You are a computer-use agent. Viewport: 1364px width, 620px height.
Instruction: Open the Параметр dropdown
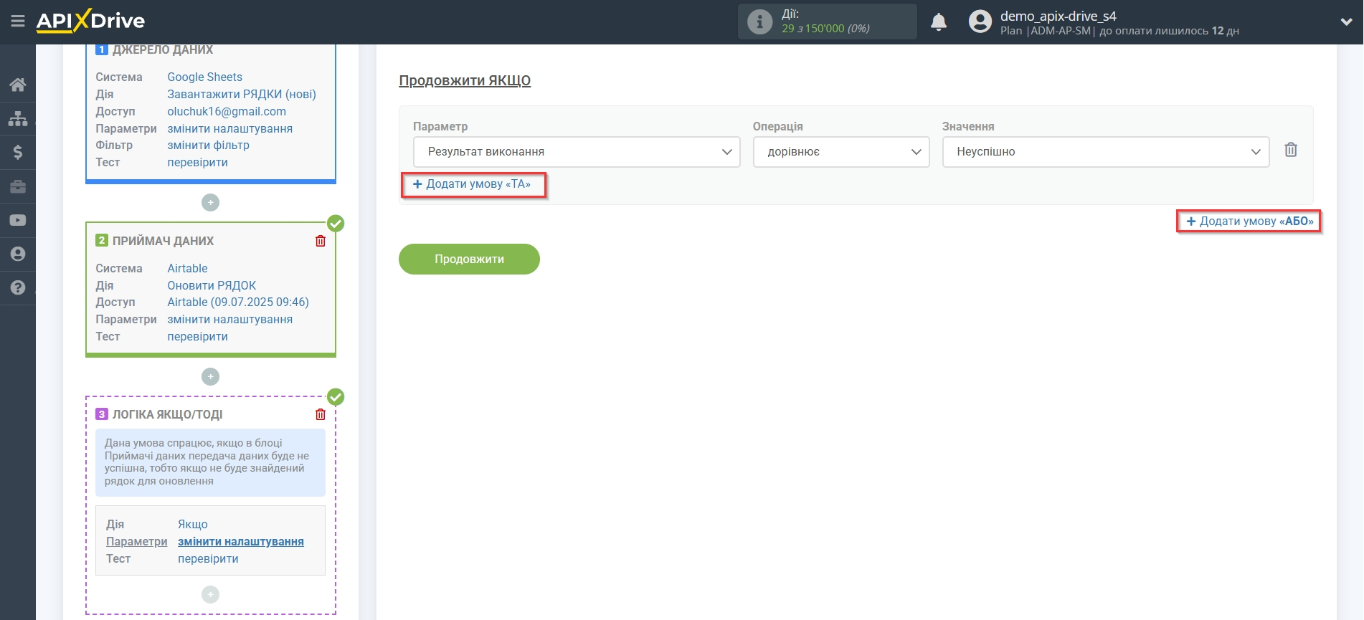[577, 152]
